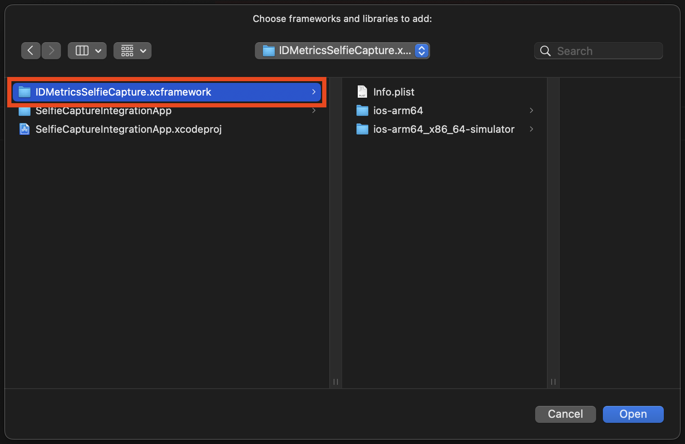Expand chevron of ios-arm64 folder
Screen dimensions: 685x444
531,110
